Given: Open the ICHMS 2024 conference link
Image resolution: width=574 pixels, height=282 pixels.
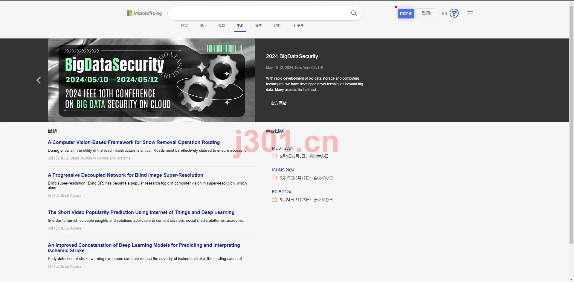Looking at the screenshot, I should (x=283, y=170).
